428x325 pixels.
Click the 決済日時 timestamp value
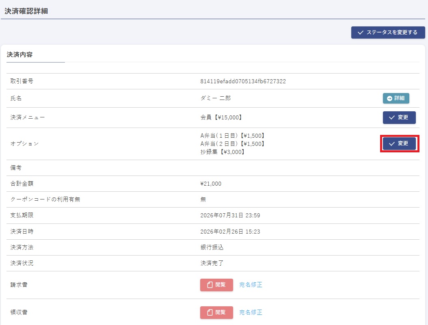[230, 232]
